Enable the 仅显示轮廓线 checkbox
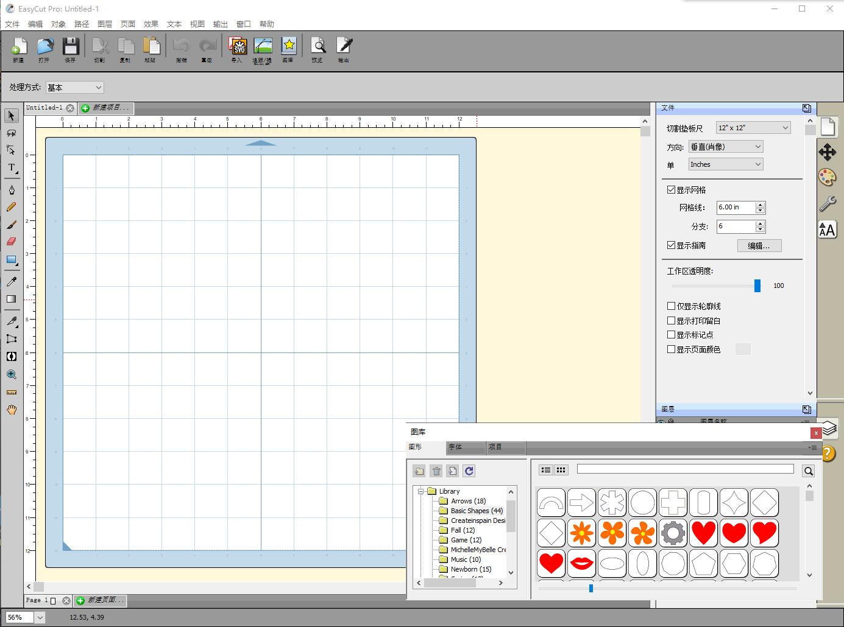844x627 pixels. [x=671, y=306]
